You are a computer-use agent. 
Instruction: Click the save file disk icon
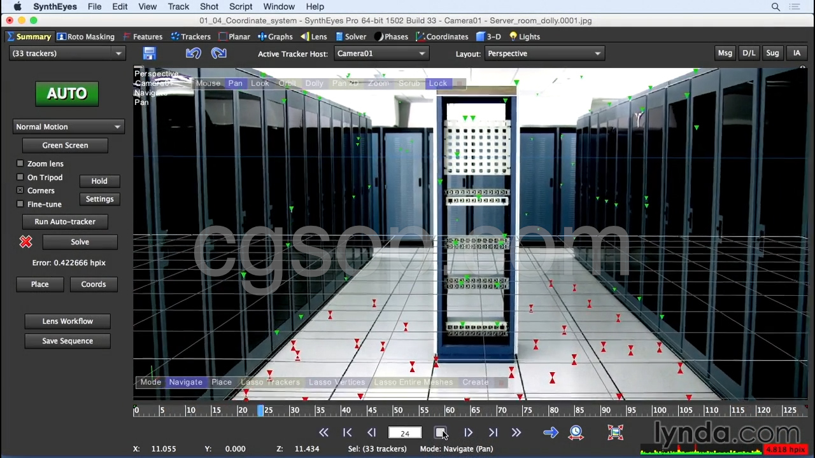pos(149,53)
